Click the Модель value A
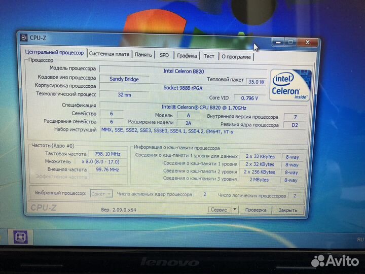Viewport: 365px width, 274px height. tap(188, 115)
